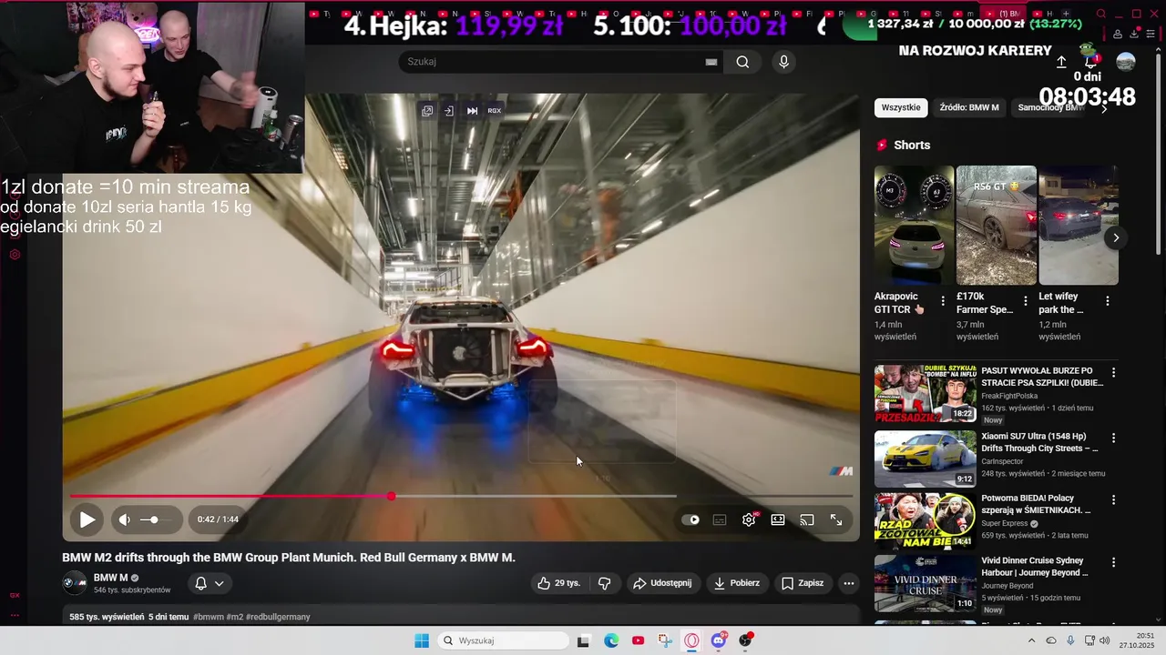Click the Wyszukaj taskbar search box

(x=503, y=640)
